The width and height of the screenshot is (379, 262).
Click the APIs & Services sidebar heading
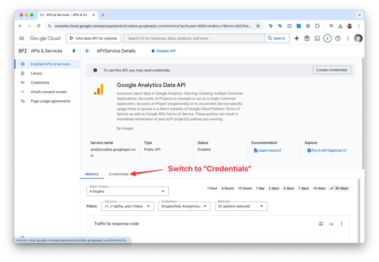click(46, 51)
